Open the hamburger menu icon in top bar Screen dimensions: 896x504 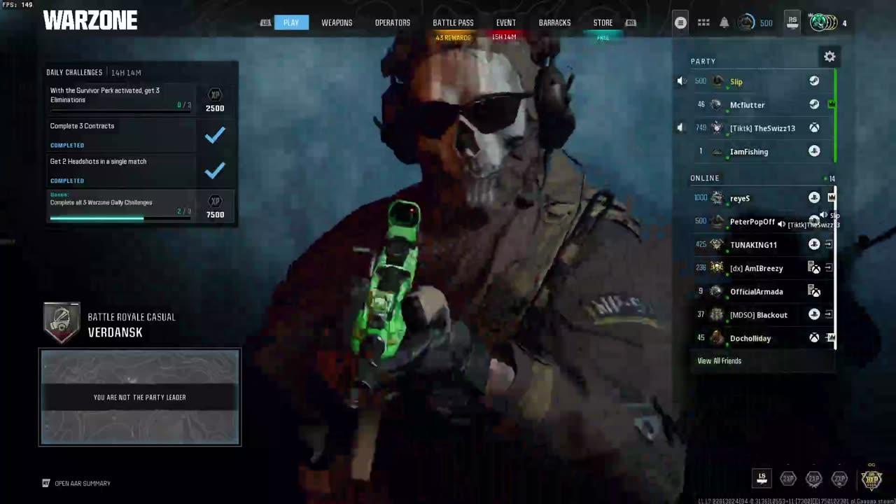pos(680,22)
